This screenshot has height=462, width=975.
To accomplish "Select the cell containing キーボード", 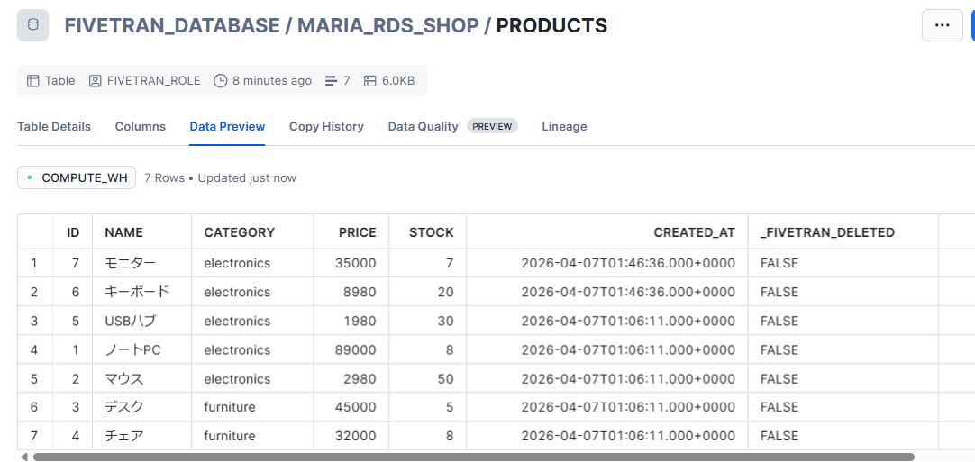I will [x=137, y=292].
